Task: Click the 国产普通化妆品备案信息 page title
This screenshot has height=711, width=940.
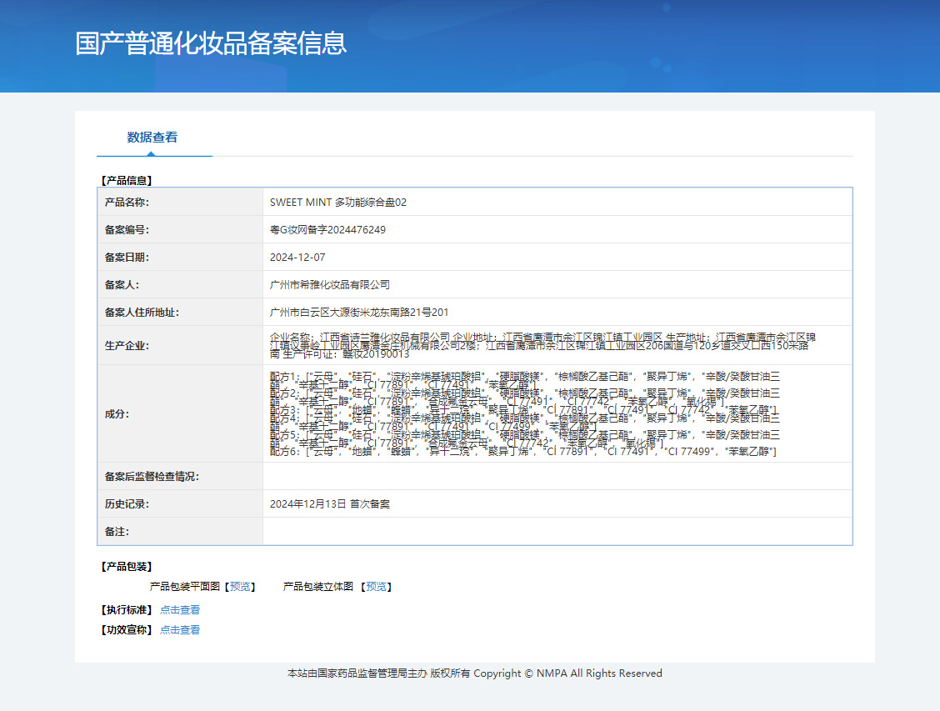Action: tap(211, 43)
